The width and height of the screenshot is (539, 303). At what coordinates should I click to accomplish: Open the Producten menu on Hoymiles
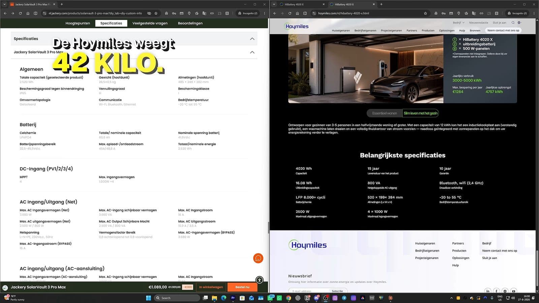point(428,30)
